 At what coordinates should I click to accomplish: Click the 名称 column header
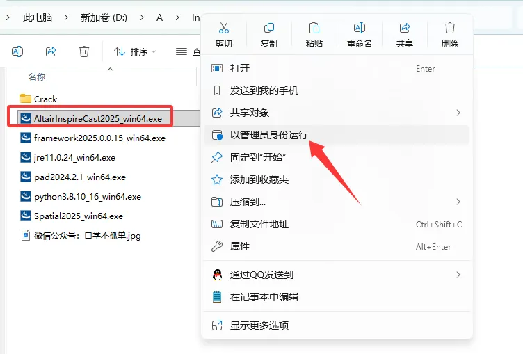pyautogui.click(x=37, y=77)
